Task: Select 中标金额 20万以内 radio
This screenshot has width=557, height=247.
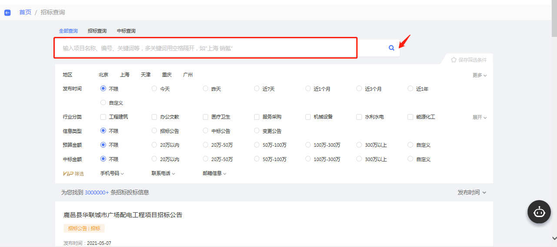Action: click(x=154, y=159)
